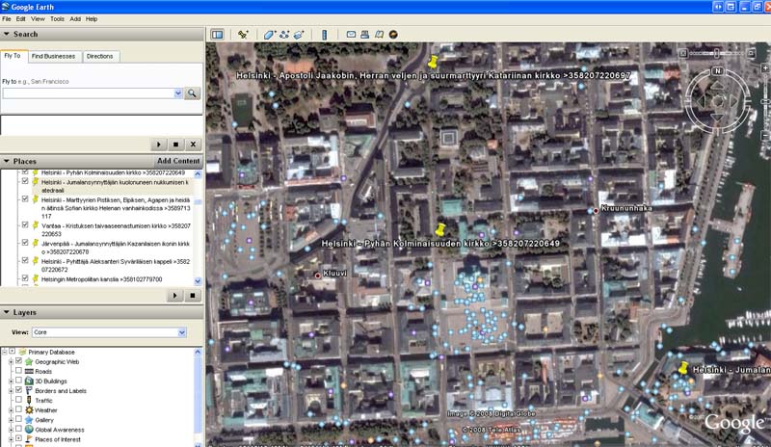Click the search magnifying glass button
The image size is (771, 447).
click(x=192, y=93)
